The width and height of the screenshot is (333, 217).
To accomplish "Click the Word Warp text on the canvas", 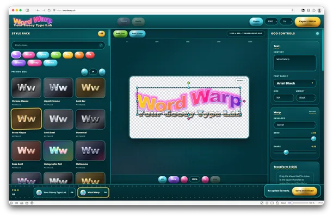I will [x=189, y=99].
